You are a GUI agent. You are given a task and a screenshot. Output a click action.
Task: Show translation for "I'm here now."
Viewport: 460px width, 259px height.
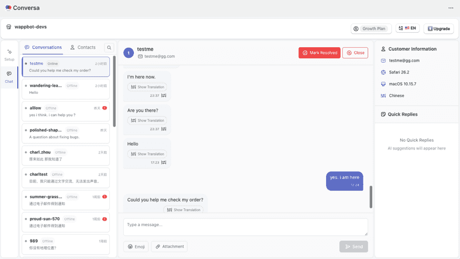[147, 87]
